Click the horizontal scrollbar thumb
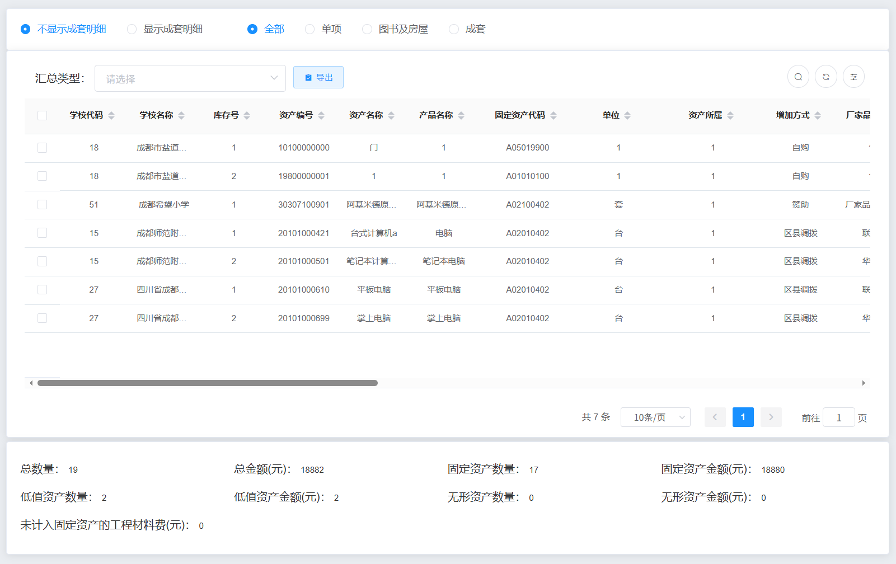This screenshot has height=564, width=896. [x=207, y=383]
